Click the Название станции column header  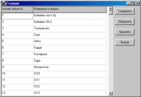[70, 10]
